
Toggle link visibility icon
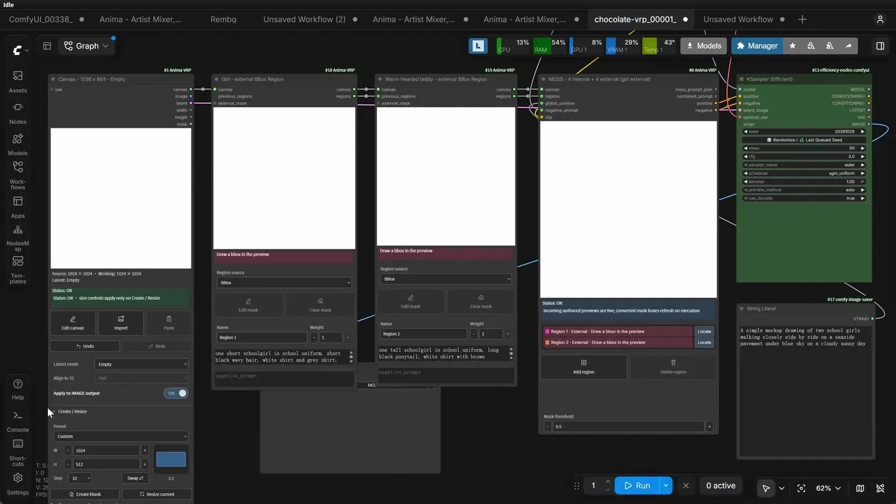pyautogui.click(x=880, y=488)
